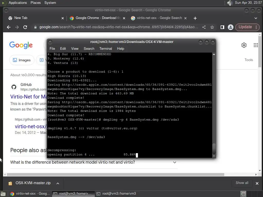The width and height of the screenshot is (263, 197).
Task: Go back with Chrome's back arrow
Action: tap(9, 27)
